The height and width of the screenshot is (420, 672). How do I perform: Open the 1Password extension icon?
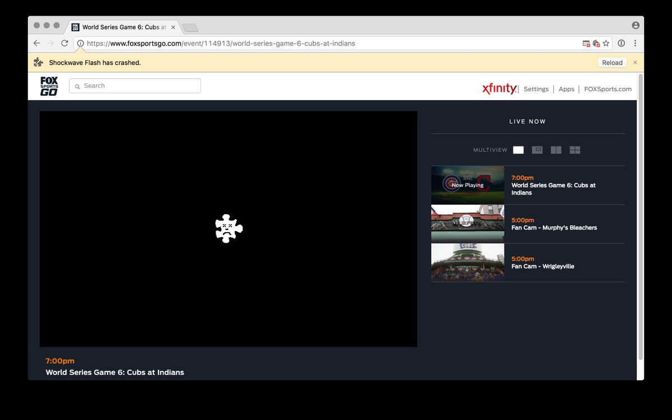point(621,44)
